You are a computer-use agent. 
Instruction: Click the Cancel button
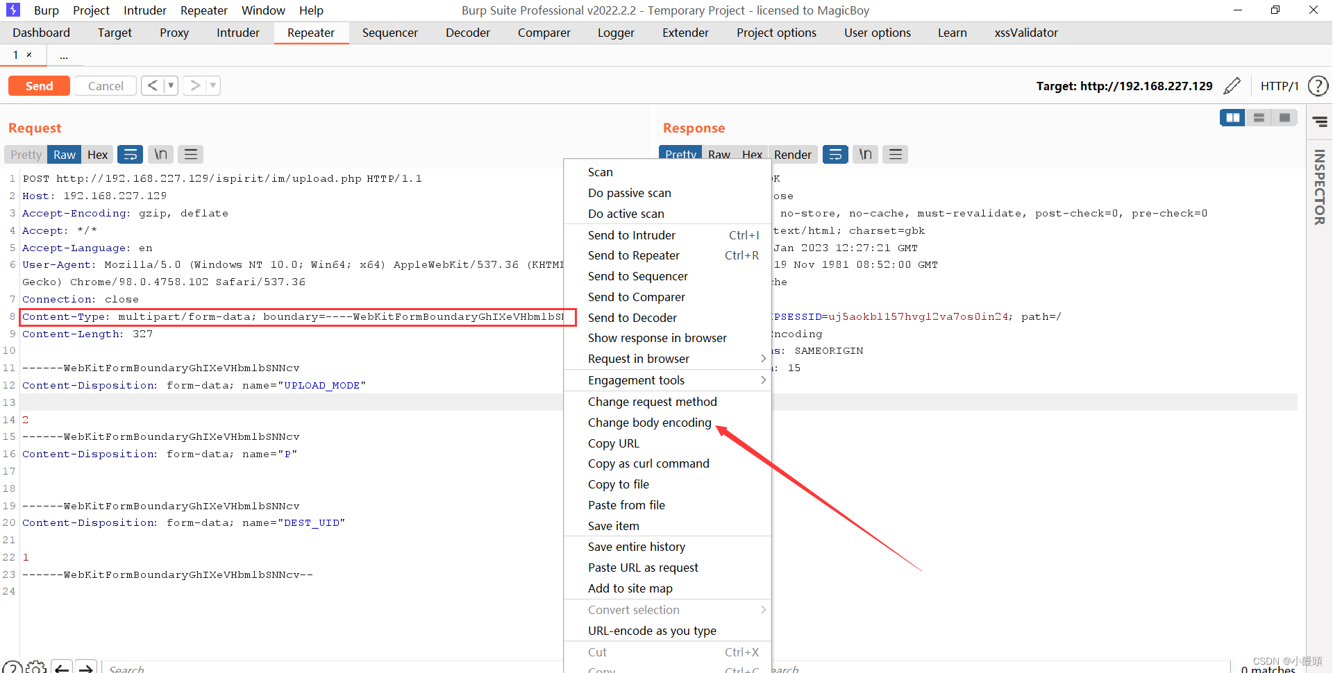click(105, 85)
